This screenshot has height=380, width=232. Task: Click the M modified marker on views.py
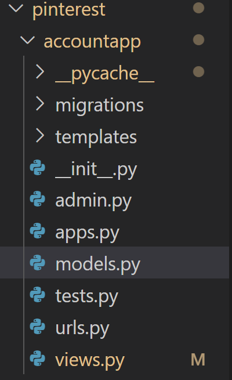point(198,359)
